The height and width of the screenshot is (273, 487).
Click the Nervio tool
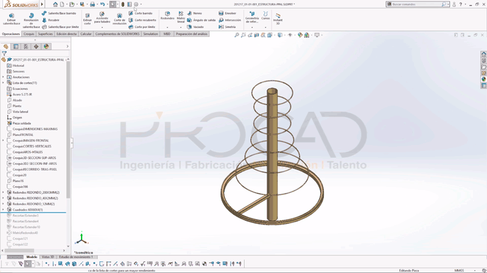[194, 13]
